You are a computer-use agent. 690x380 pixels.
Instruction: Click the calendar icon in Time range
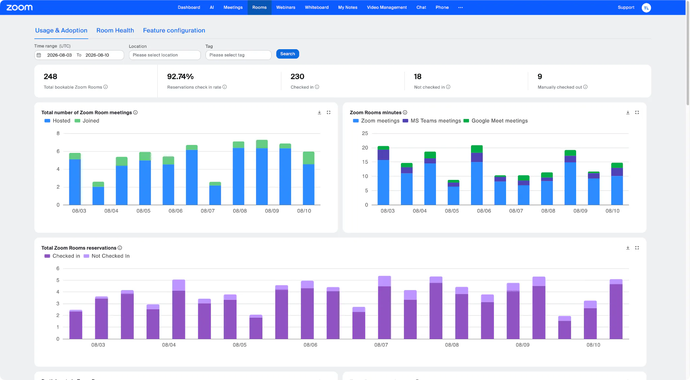click(39, 55)
